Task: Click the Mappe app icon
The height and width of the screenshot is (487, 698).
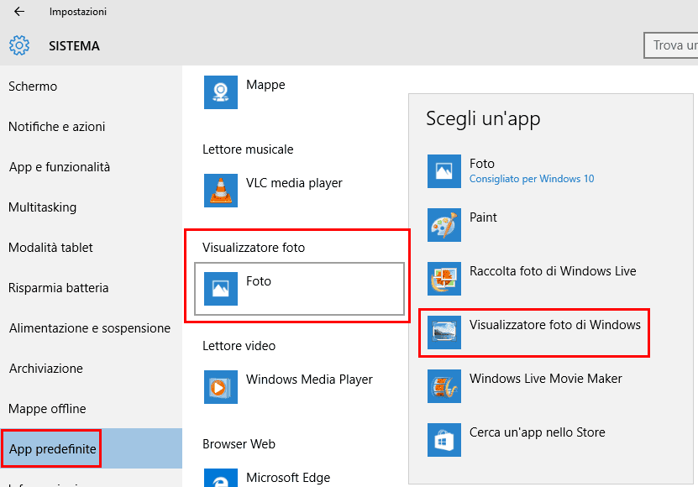Action: pos(221,92)
